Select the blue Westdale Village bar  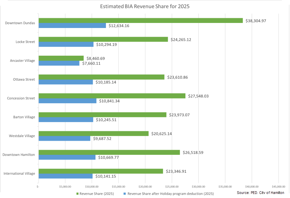(x=64, y=139)
